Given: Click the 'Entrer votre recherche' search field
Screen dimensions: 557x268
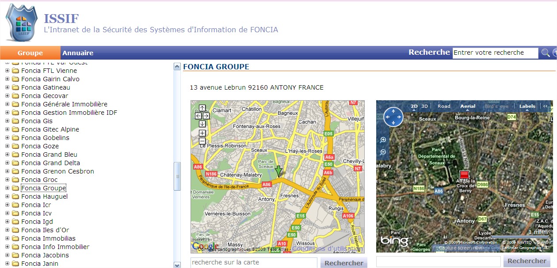Looking at the screenshot, I should (x=495, y=53).
